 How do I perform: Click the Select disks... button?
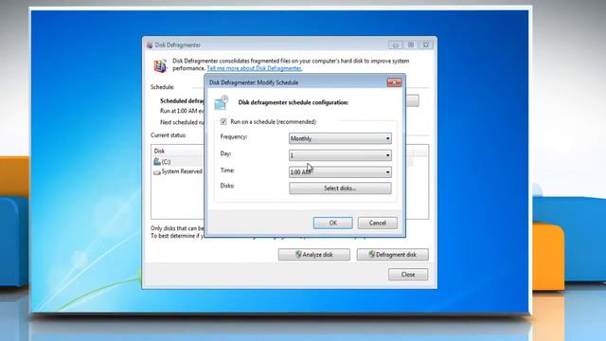tap(340, 188)
